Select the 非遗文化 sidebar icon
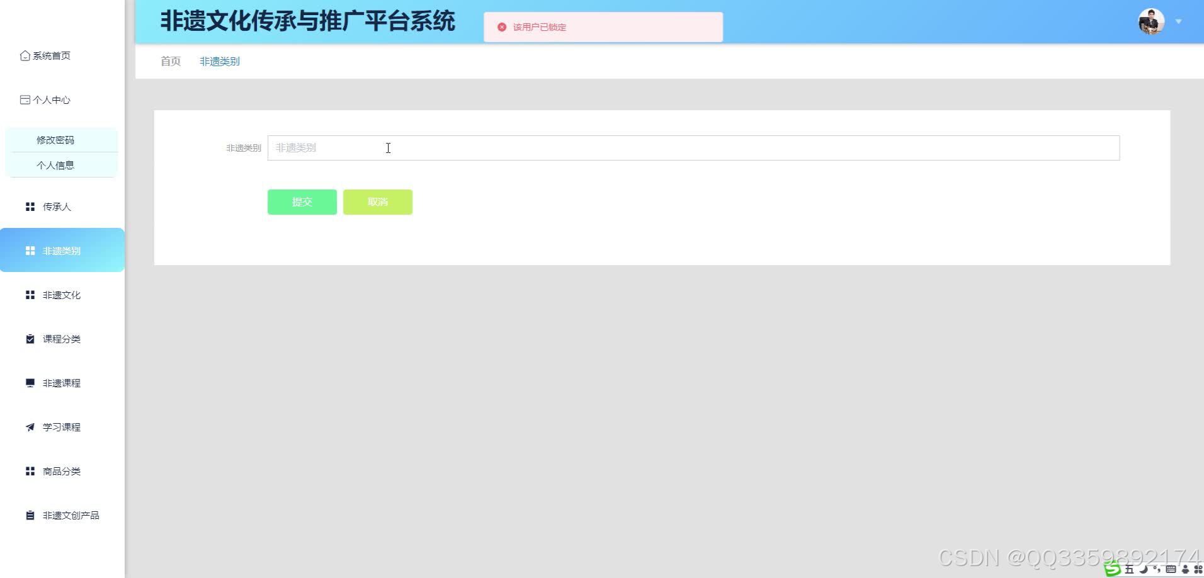The image size is (1204, 578). [x=30, y=294]
